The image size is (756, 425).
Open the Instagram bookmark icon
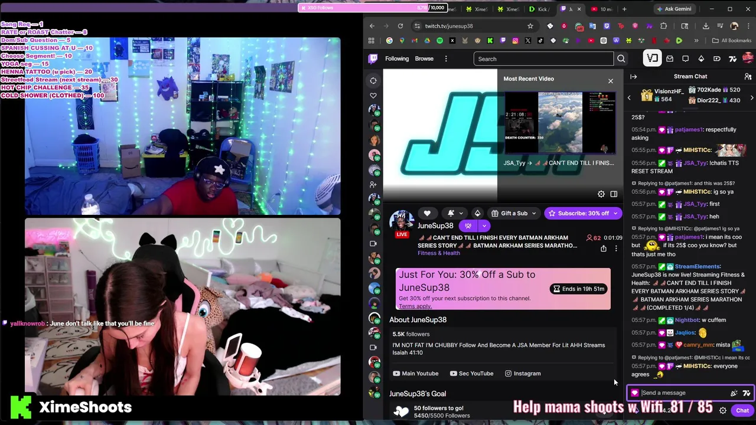tap(515, 41)
